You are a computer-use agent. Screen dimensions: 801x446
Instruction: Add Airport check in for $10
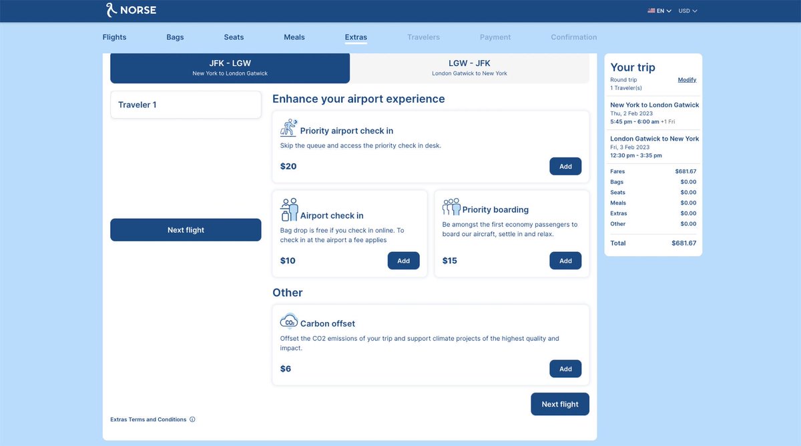(403, 261)
